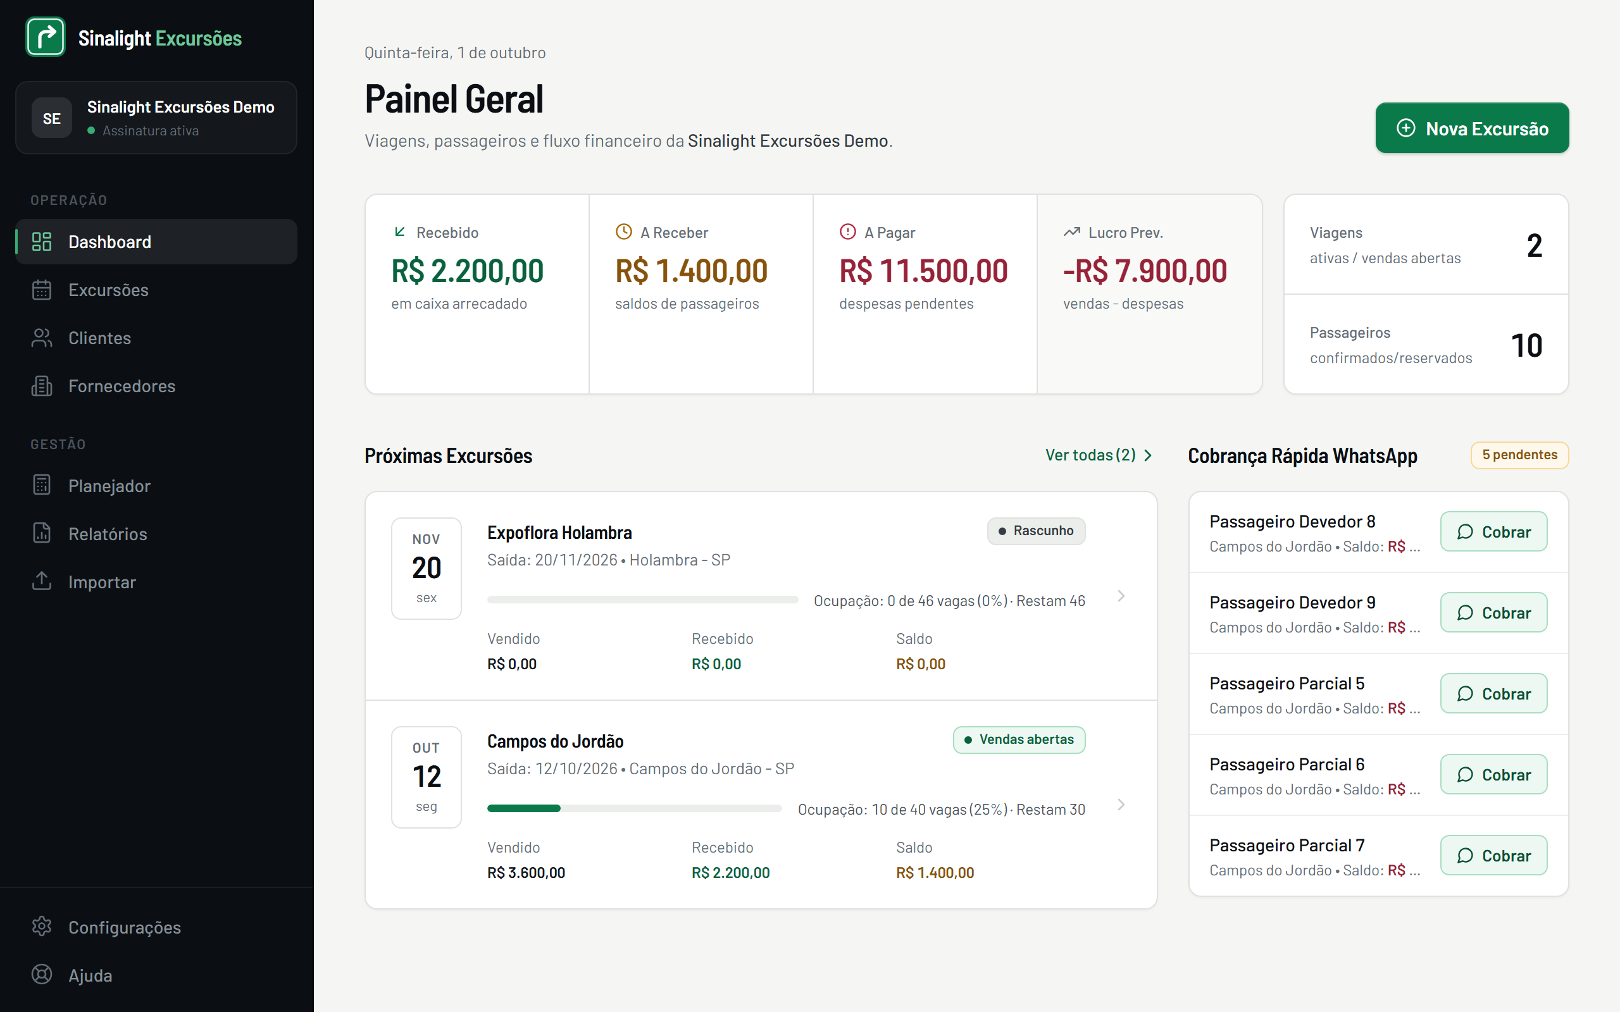Click the Clientes people icon

coord(42,338)
